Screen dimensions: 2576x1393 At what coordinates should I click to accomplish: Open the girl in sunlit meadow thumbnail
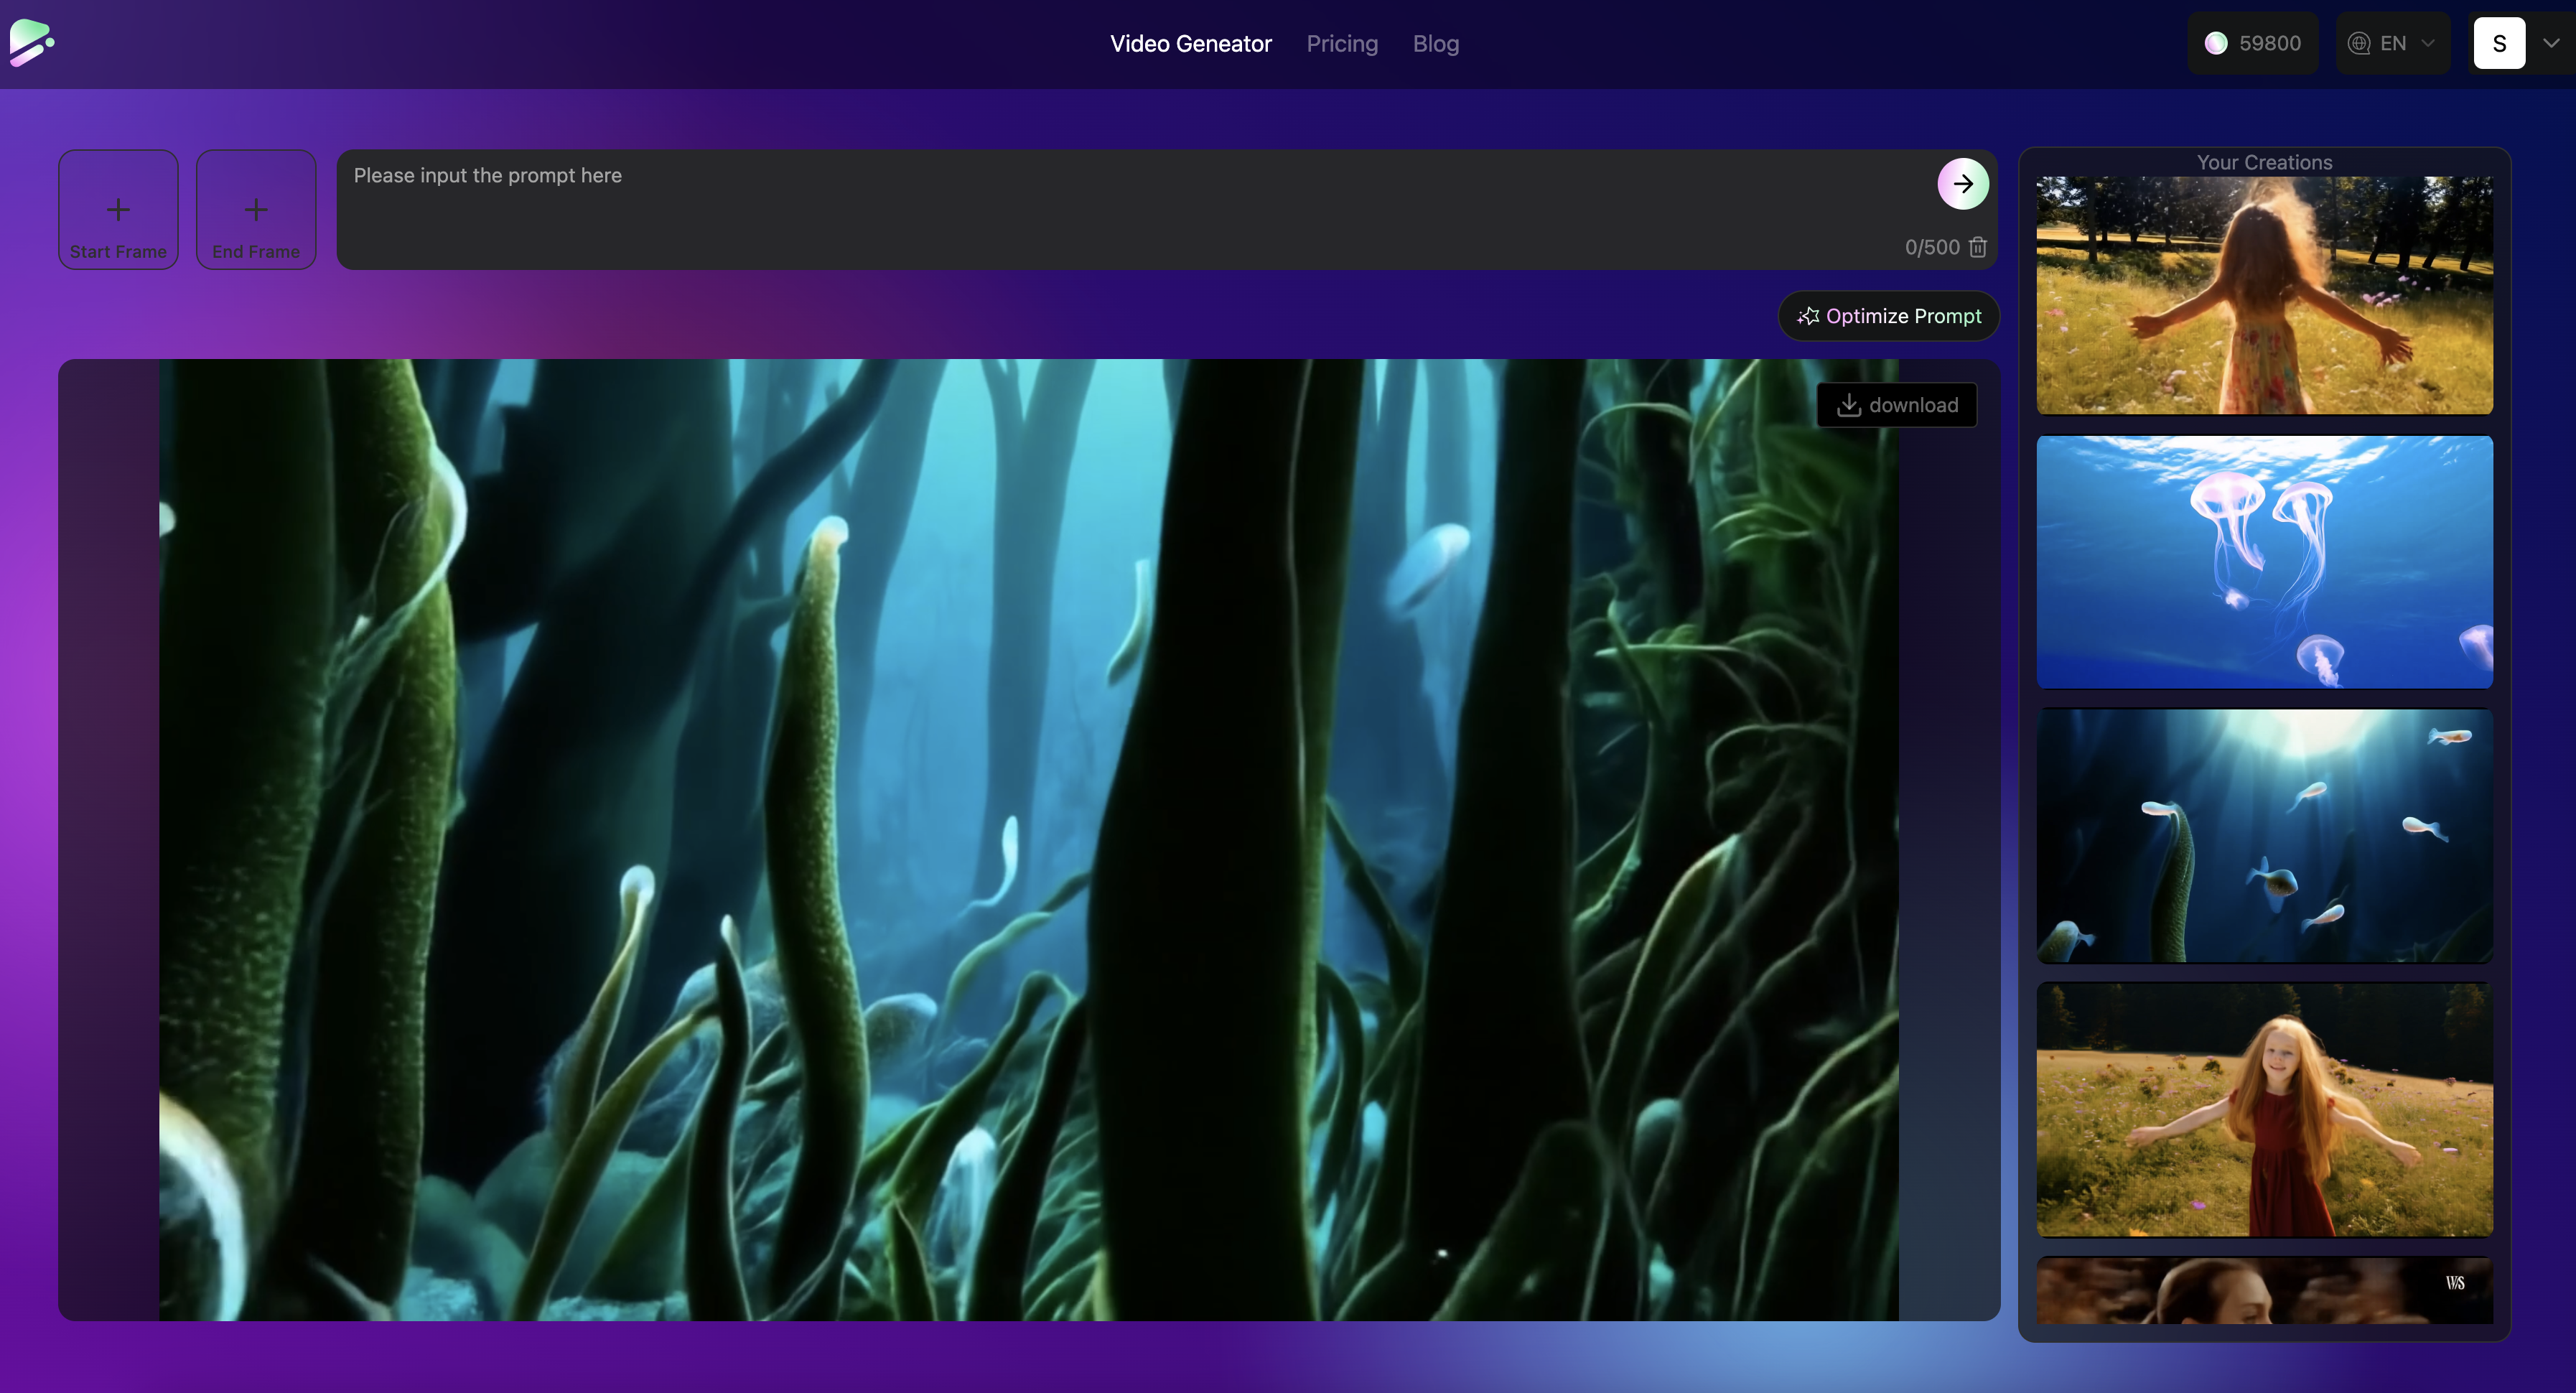pos(2264,295)
